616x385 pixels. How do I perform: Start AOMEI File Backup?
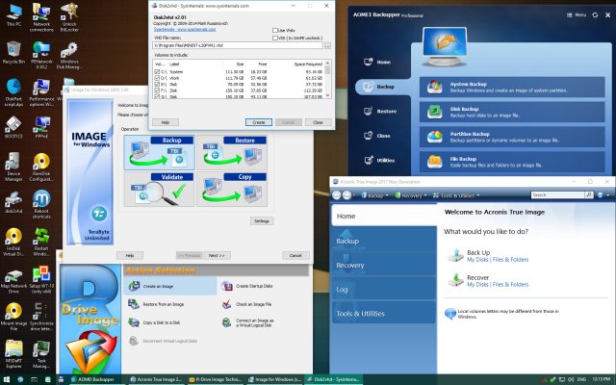(512, 162)
